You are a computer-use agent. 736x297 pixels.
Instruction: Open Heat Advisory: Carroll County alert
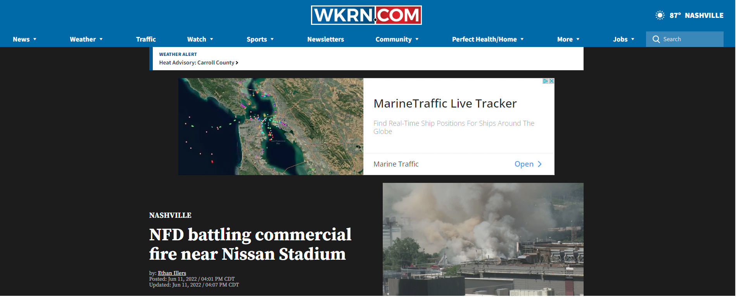(x=199, y=63)
